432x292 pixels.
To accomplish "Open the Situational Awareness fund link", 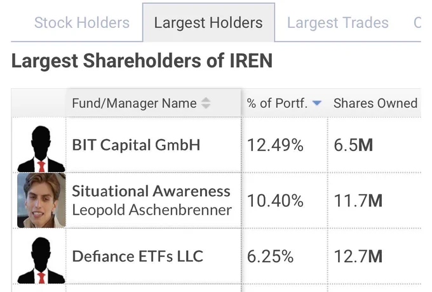I will [x=151, y=191].
